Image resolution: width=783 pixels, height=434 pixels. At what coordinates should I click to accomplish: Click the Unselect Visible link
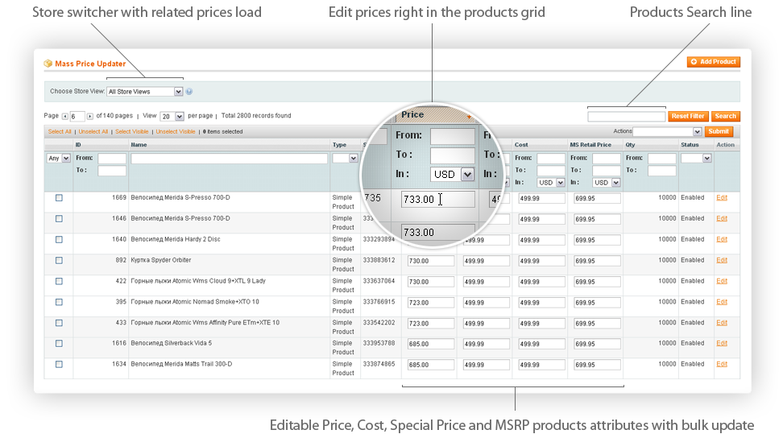pyautogui.click(x=176, y=131)
